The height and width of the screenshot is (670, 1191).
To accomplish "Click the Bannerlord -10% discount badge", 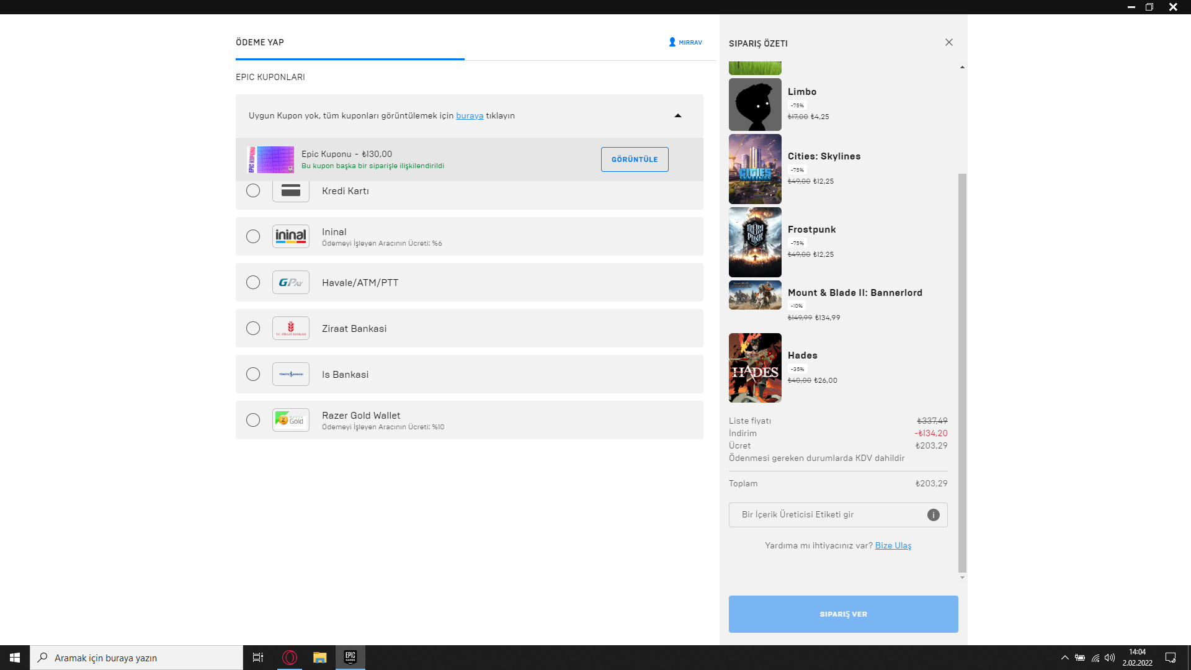I will [796, 306].
